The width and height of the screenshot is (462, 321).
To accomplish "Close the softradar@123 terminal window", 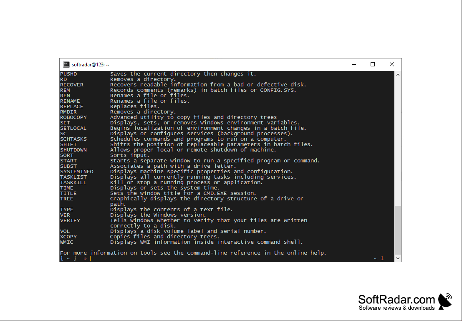I will [x=392, y=64].
